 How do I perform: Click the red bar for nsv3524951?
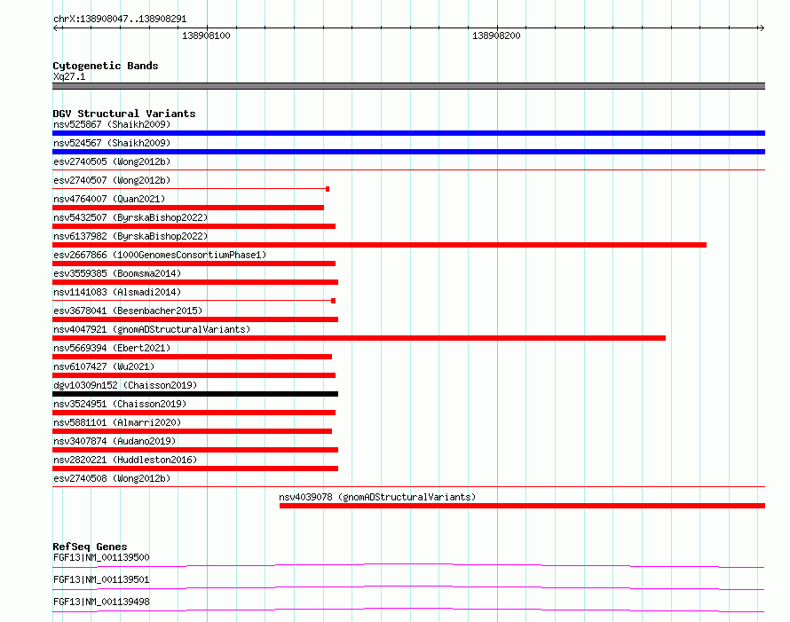click(x=194, y=413)
